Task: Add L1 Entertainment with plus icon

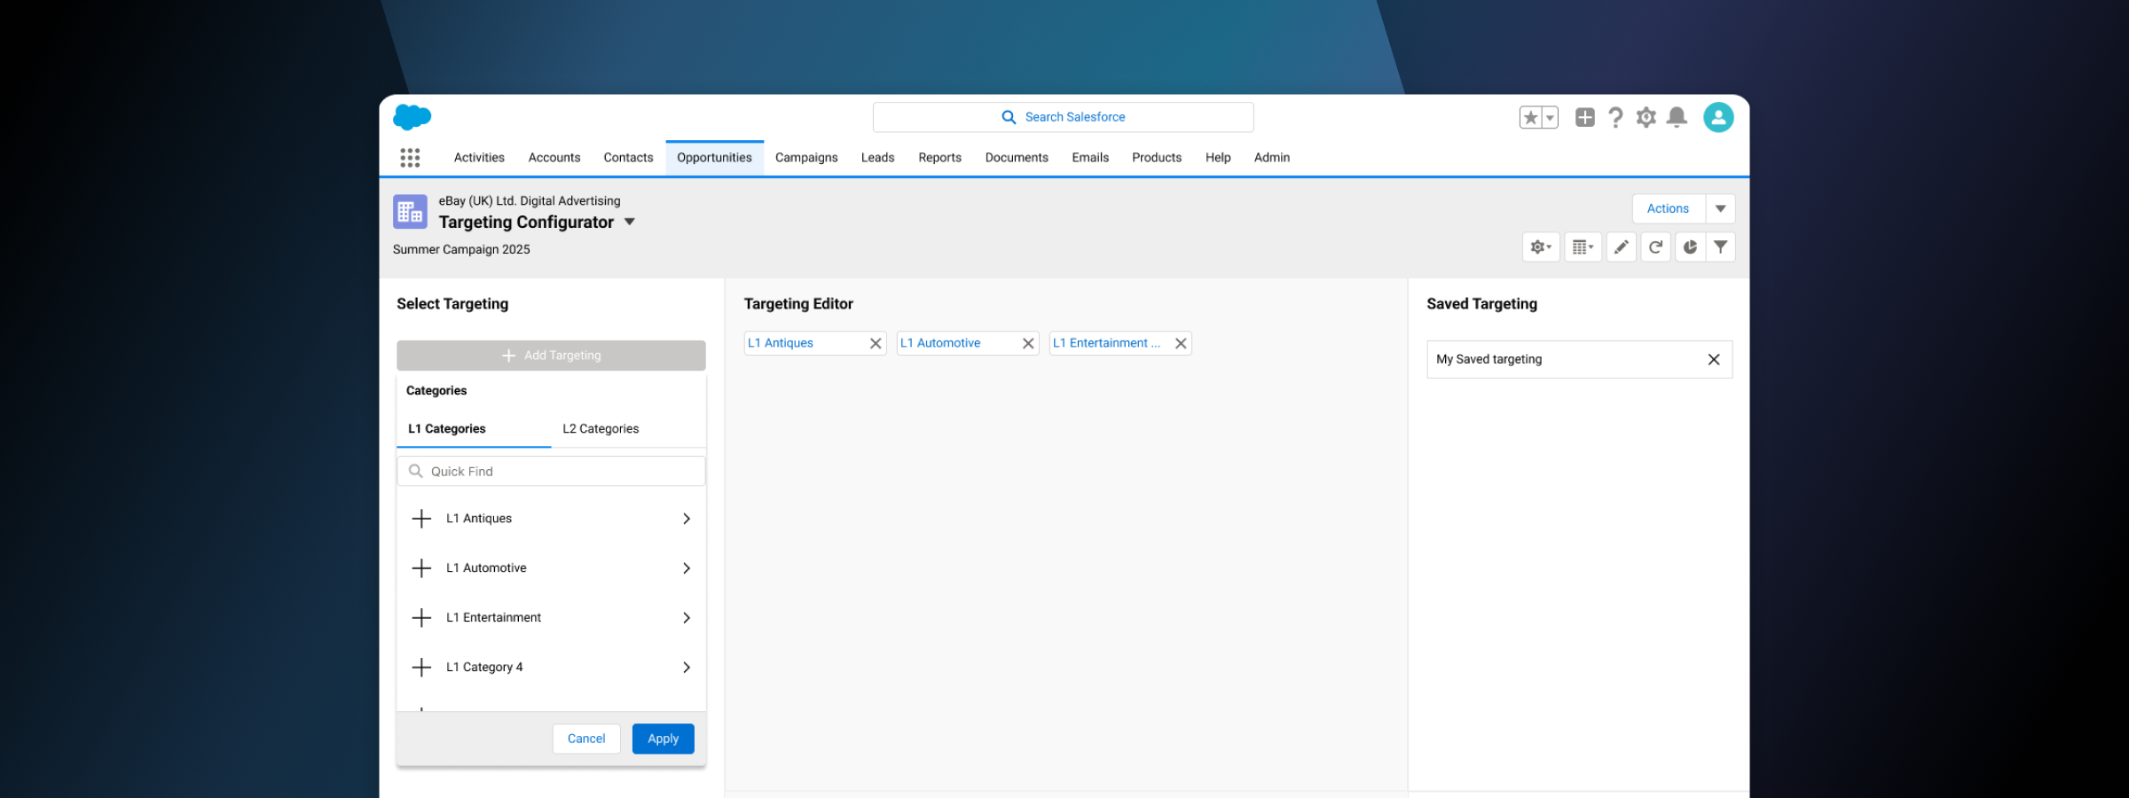Action: click(x=422, y=618)
